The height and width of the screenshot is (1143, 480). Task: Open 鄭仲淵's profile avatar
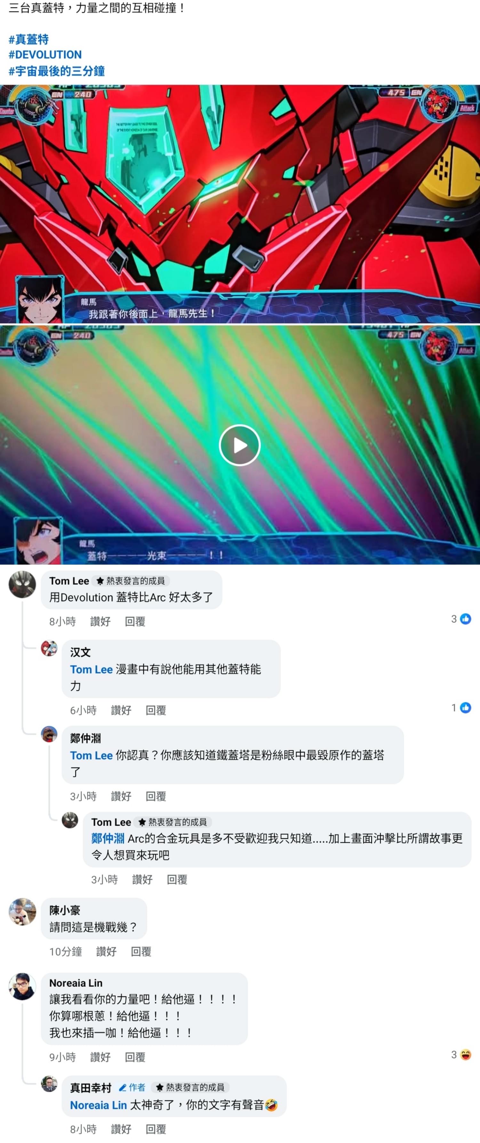coord(49,734)
